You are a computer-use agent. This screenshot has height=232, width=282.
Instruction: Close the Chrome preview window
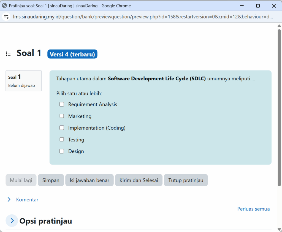pyautogui.click(x=274, y=6)
